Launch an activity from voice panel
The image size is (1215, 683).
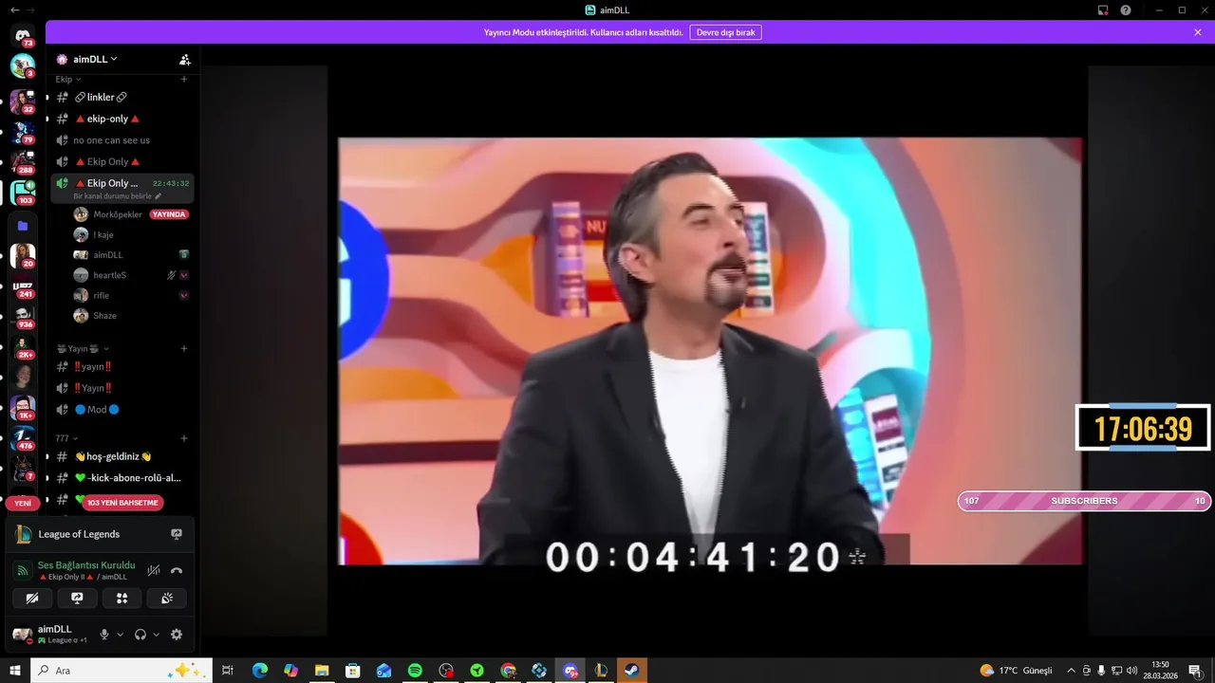pyautogui.click(x=121, y=599)
